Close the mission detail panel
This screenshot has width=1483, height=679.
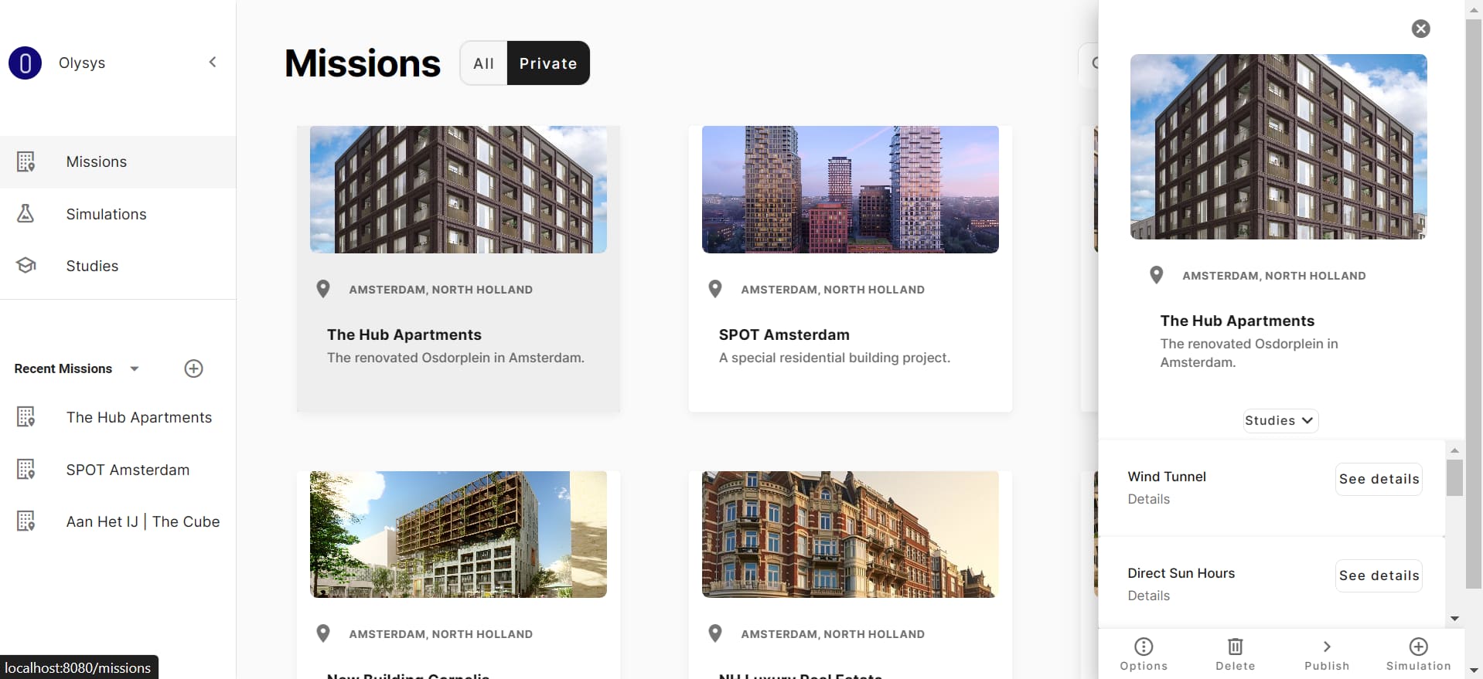(x=1420, y=29)
